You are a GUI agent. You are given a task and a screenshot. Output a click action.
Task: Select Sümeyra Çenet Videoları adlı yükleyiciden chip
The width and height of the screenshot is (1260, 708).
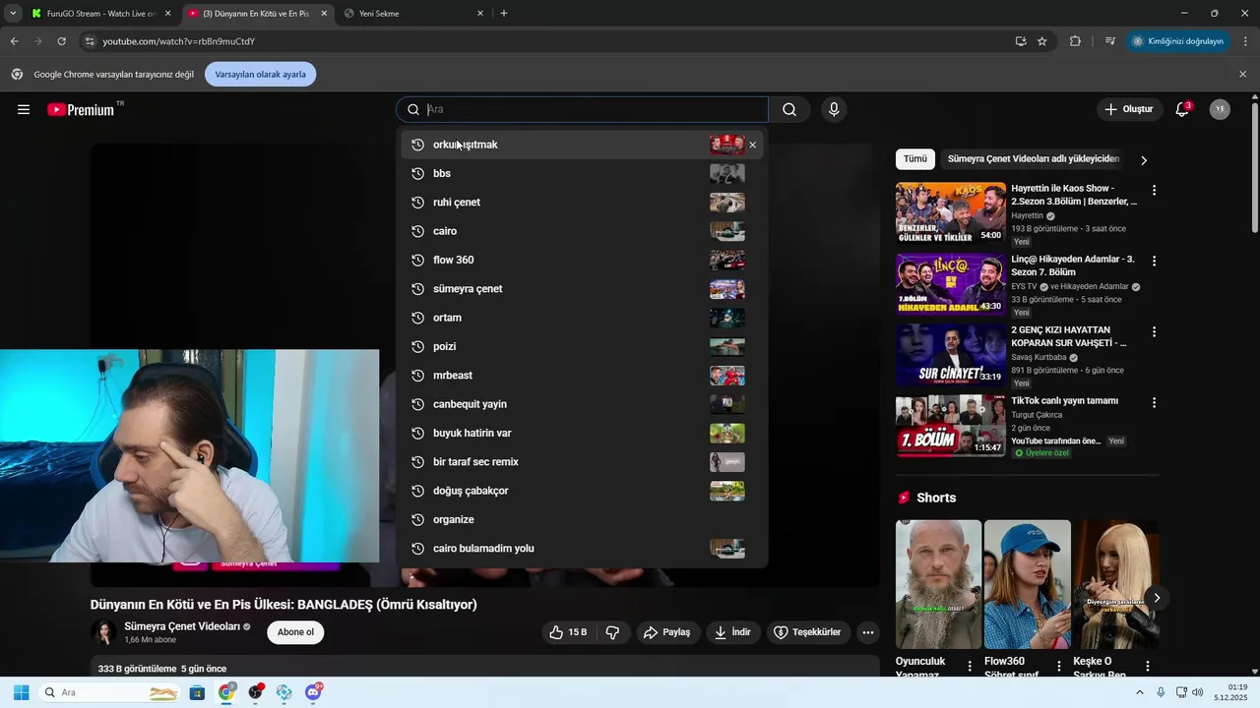[x=1034, y=158]
